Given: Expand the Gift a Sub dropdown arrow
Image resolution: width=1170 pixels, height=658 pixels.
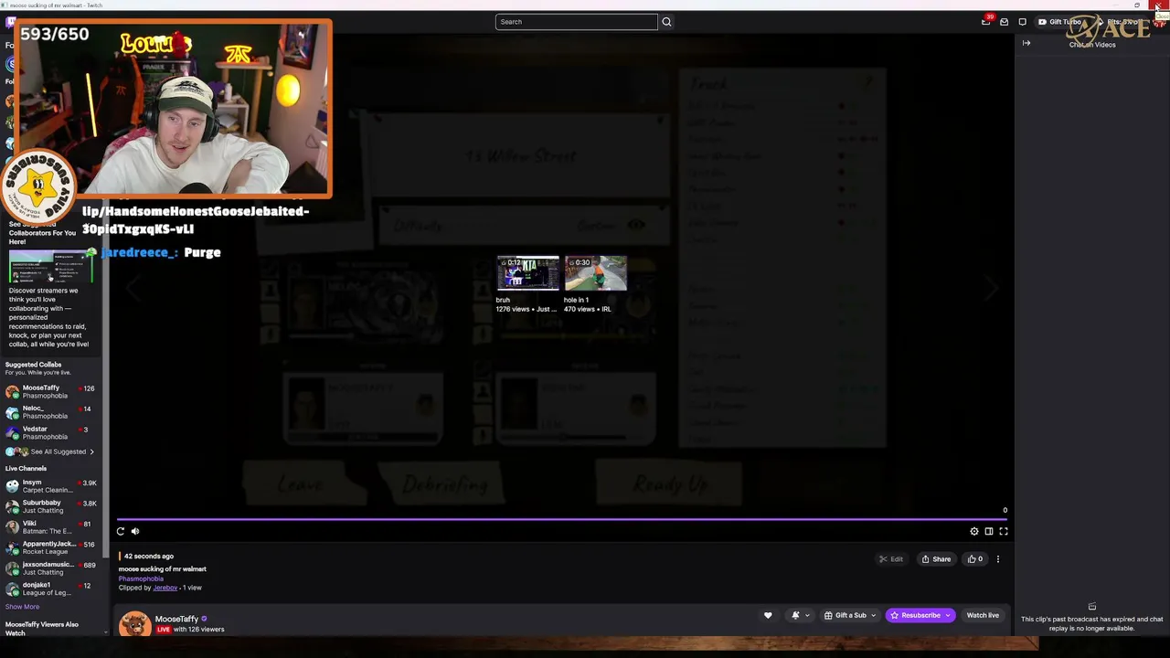Looking at the screenshot, I should (874, 616).
